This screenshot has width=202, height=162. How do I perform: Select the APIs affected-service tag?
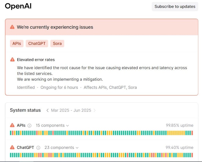tap(17, 43)
